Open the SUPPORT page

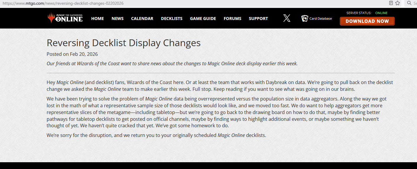pyautogui.click(x=258, y=19)
